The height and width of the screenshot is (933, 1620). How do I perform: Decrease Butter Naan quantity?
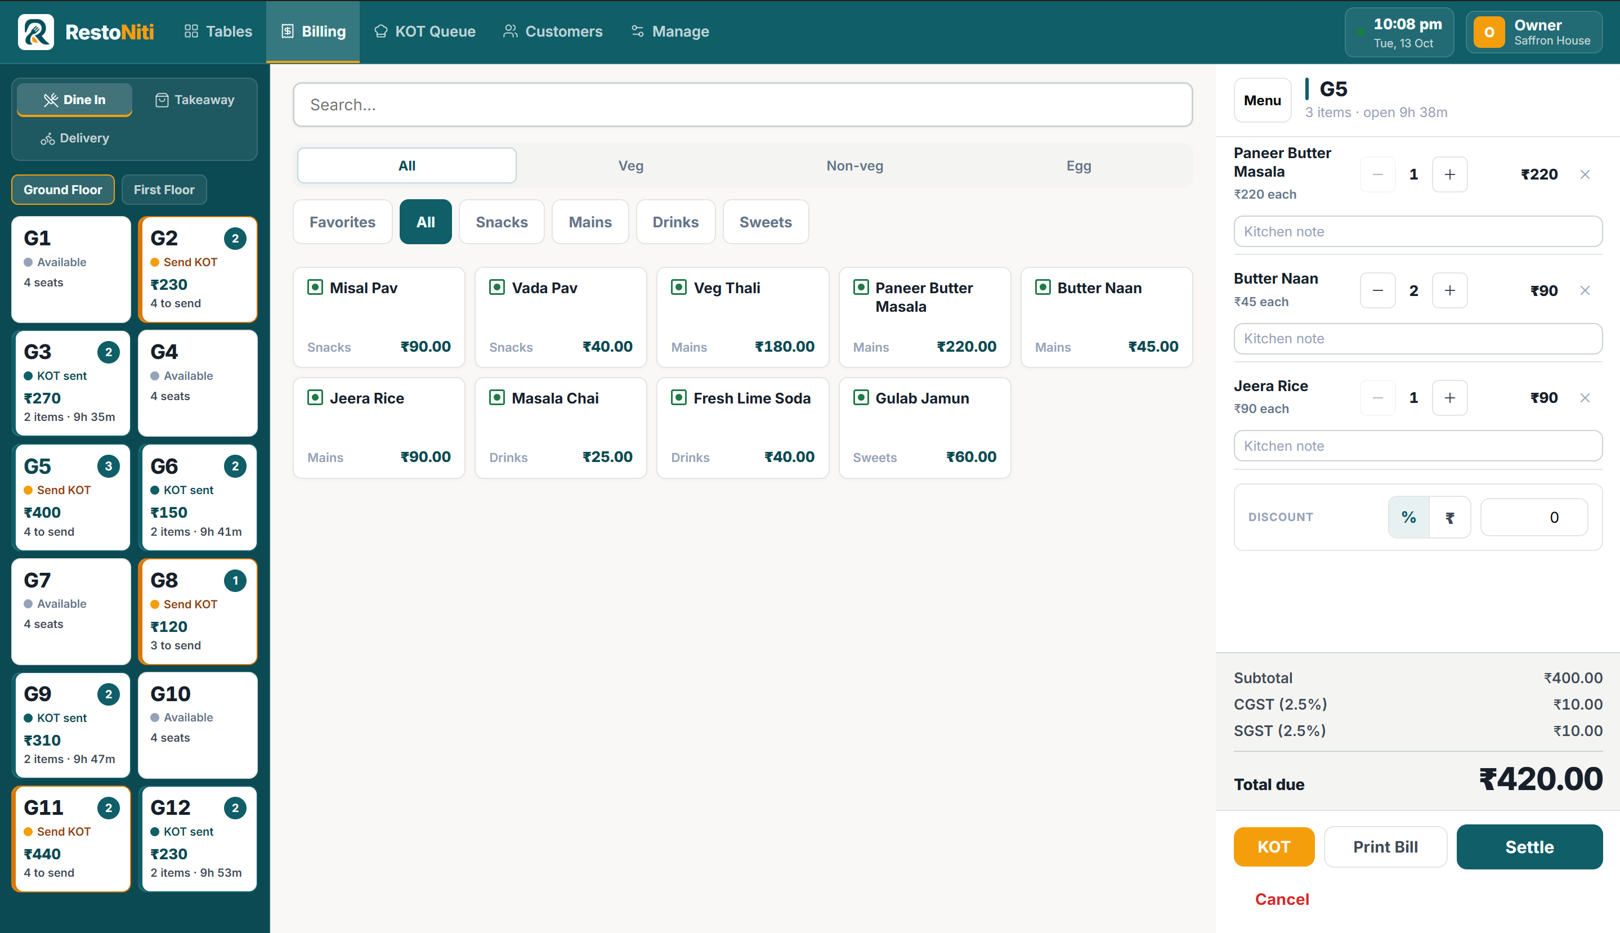click(x=1378, y=290)
